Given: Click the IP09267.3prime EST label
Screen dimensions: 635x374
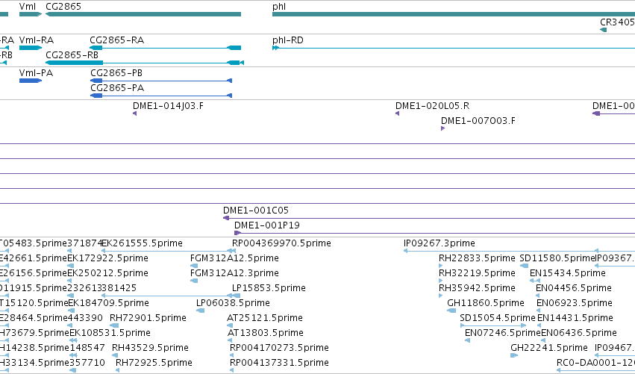Looking at the screenshot, I should [x=440, y=243].
